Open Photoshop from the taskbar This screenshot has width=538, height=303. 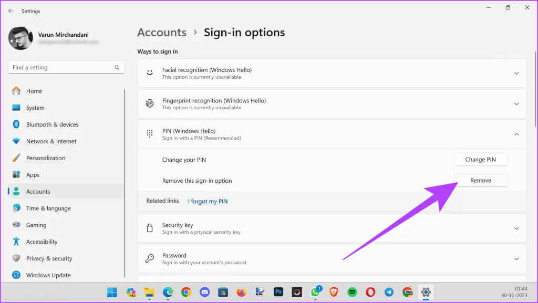(x=278, y=292)
